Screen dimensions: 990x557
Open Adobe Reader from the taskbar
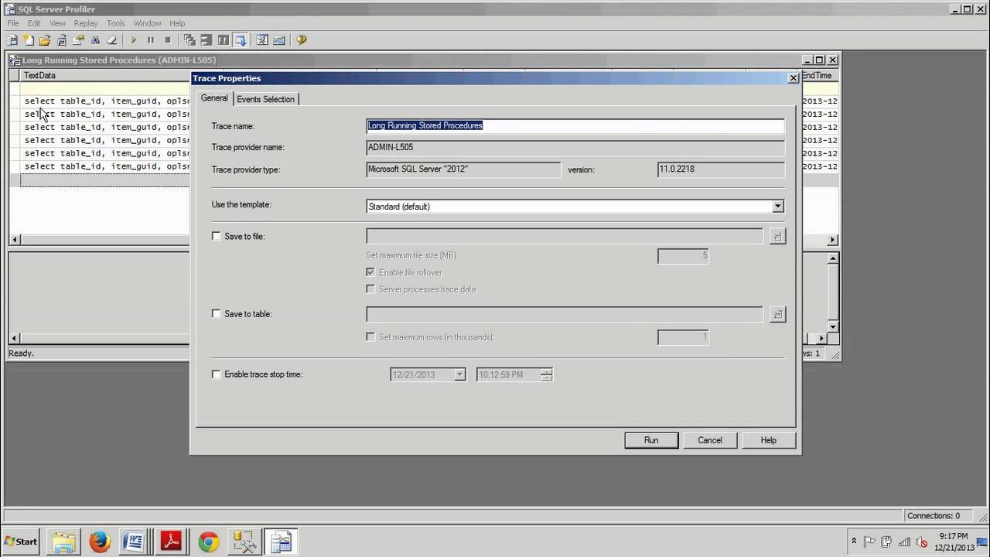(x=171, y=542)
